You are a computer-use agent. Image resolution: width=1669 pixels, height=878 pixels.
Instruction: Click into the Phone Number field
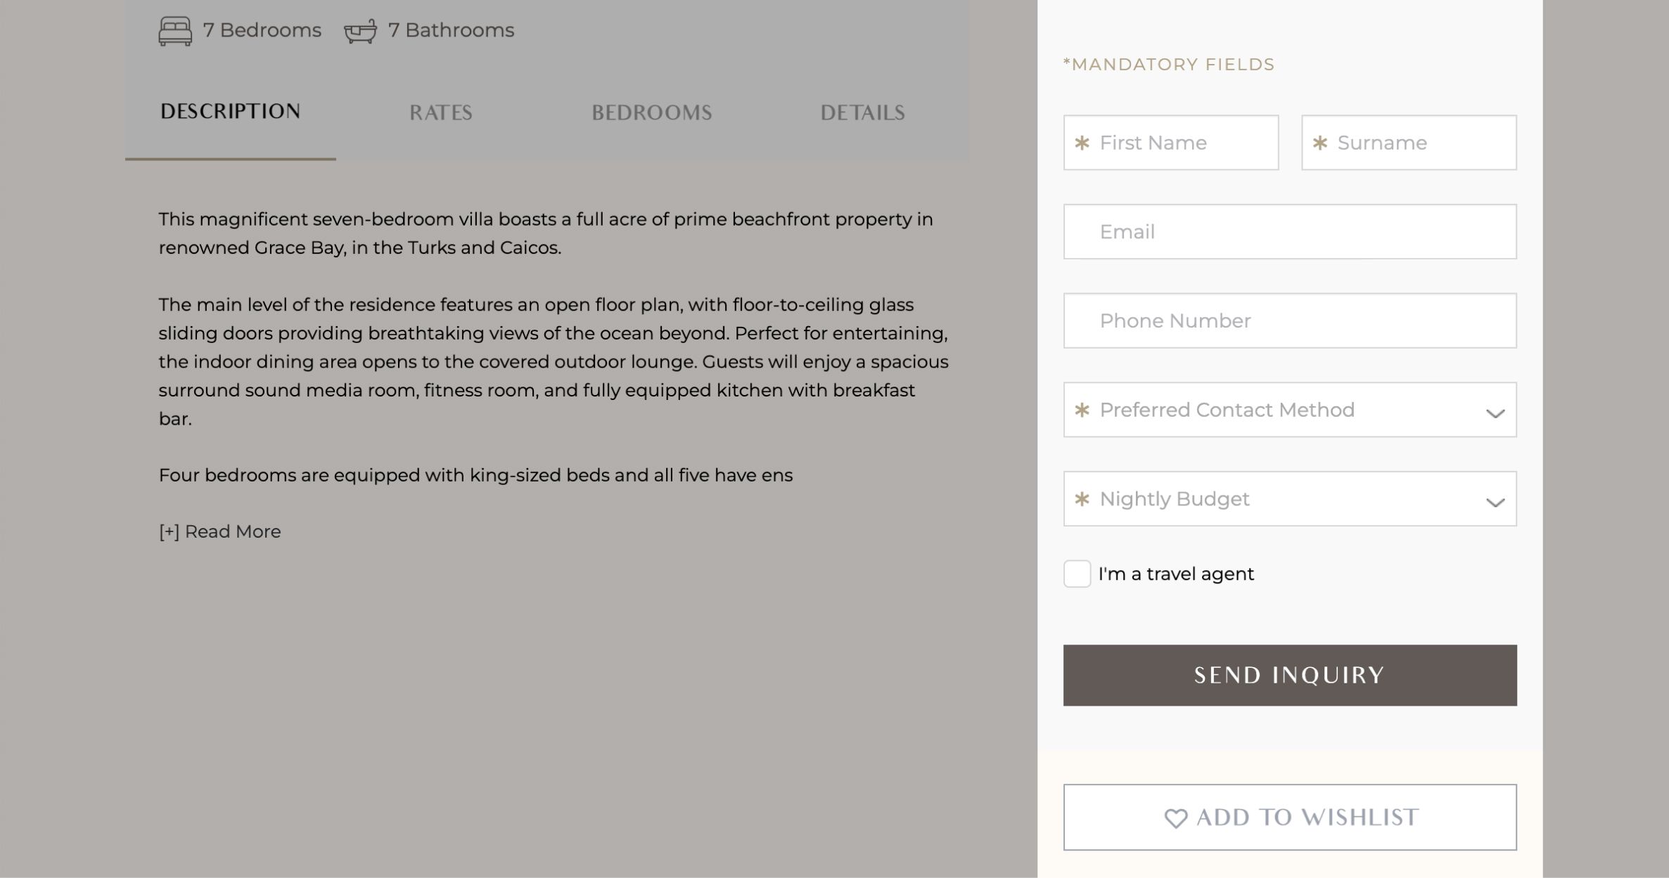point(1290,321)
